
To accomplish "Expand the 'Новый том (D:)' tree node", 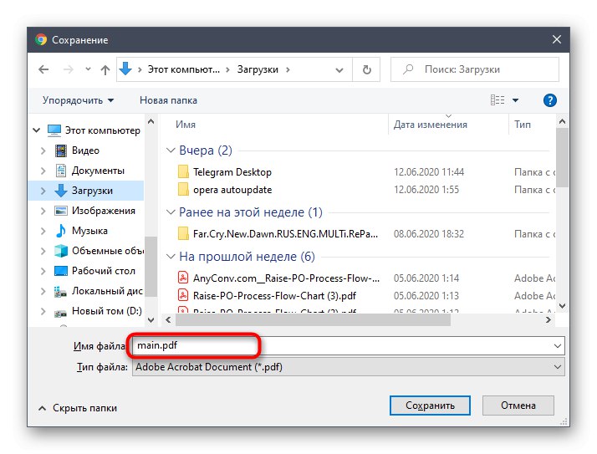I will (43, 312).
